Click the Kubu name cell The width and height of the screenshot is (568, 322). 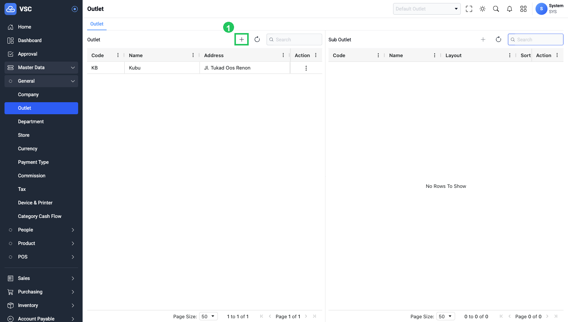[x=162, y=68]
